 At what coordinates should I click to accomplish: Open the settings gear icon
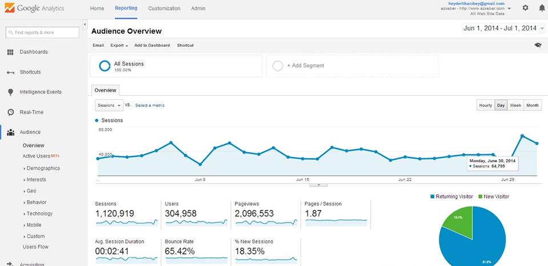(525, 7)
